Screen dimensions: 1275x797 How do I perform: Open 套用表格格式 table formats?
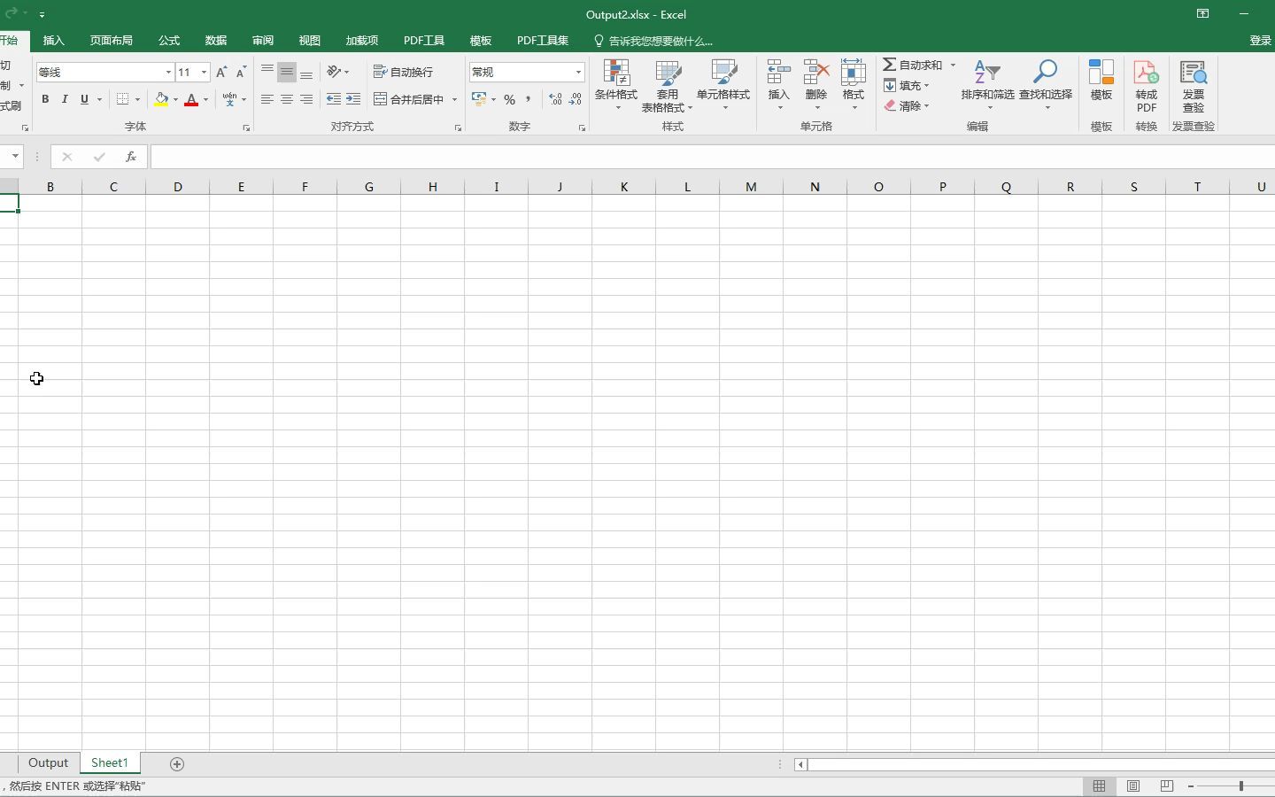point(668,86)
